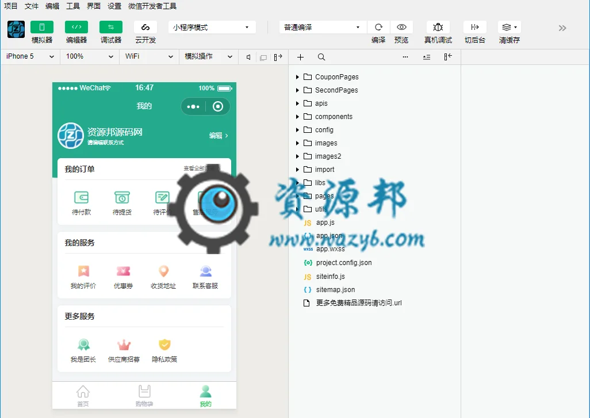Start 真机调试 remote device debugging
This screenshot has width=590, height=418.
pyautogui.click(x=438, y=27)
